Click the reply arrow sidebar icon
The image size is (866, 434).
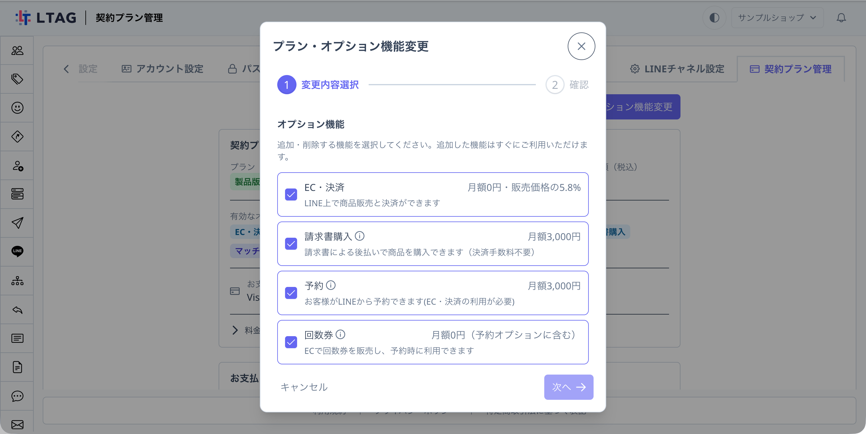pyautogui.click(x=17, y=309)
